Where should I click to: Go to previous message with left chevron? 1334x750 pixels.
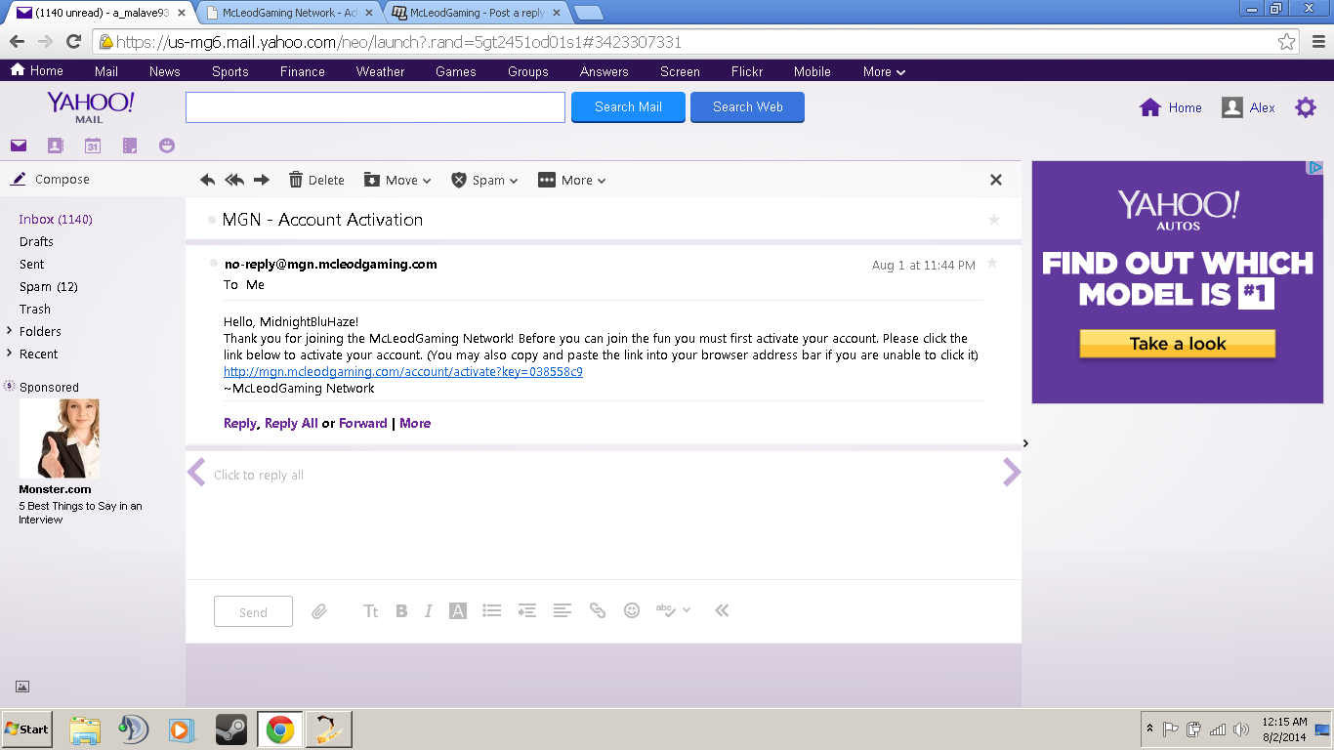point(196,473)
